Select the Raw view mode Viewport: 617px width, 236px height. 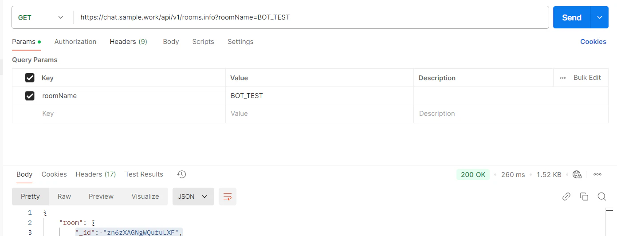(x=64, y=197)
